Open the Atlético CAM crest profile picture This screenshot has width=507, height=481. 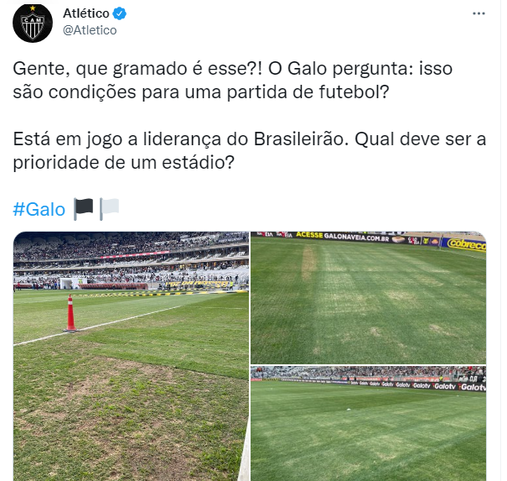pos(33,23)
